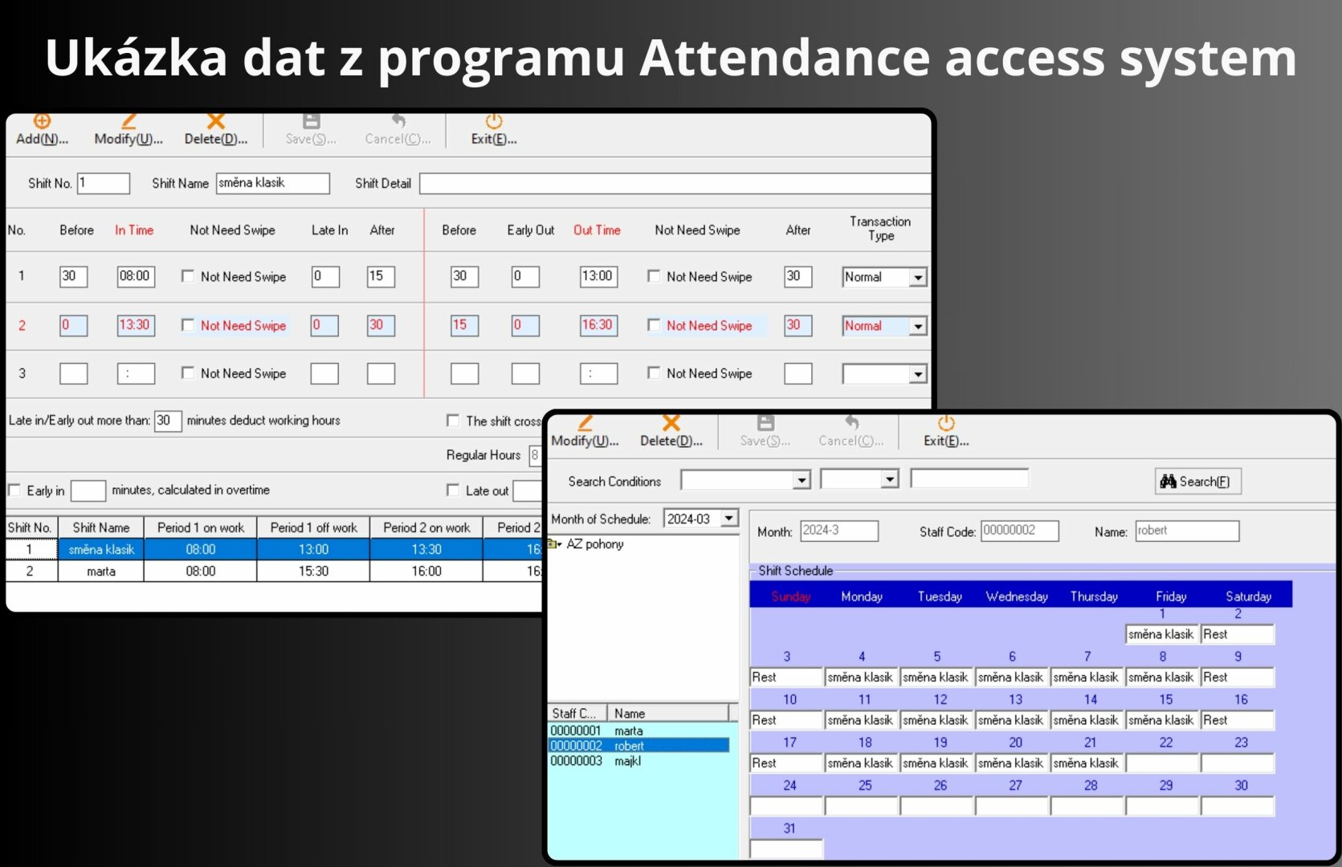The height and width of the screenshot is (867, 1342).
Task: Open first Search Conditions dropdown
Action: click(x=801, y=480)
